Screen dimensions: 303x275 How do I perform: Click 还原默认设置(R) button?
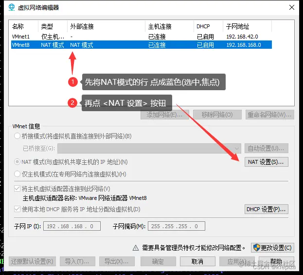click(x=32, y=261)
